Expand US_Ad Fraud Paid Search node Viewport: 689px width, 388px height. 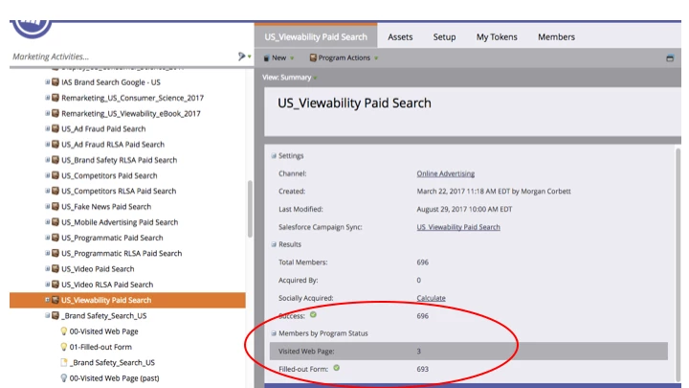48,128
